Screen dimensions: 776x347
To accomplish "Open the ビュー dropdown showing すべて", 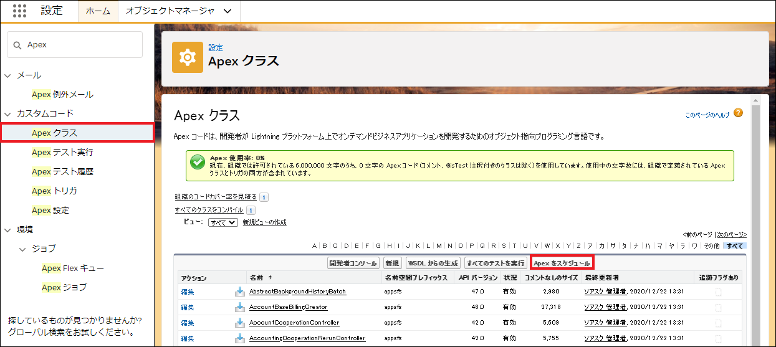I will [x=223, y=222].
